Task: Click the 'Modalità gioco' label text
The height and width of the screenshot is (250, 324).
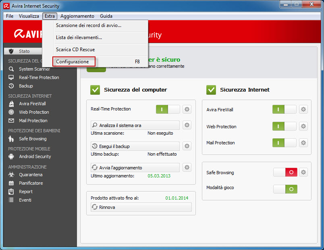Action: 220,187
